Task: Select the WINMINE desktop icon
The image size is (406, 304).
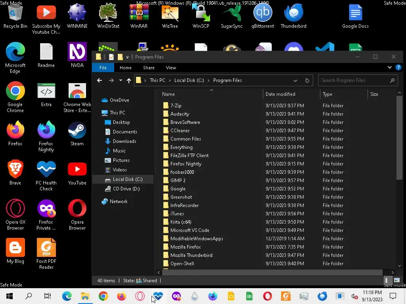Action: 77,16
